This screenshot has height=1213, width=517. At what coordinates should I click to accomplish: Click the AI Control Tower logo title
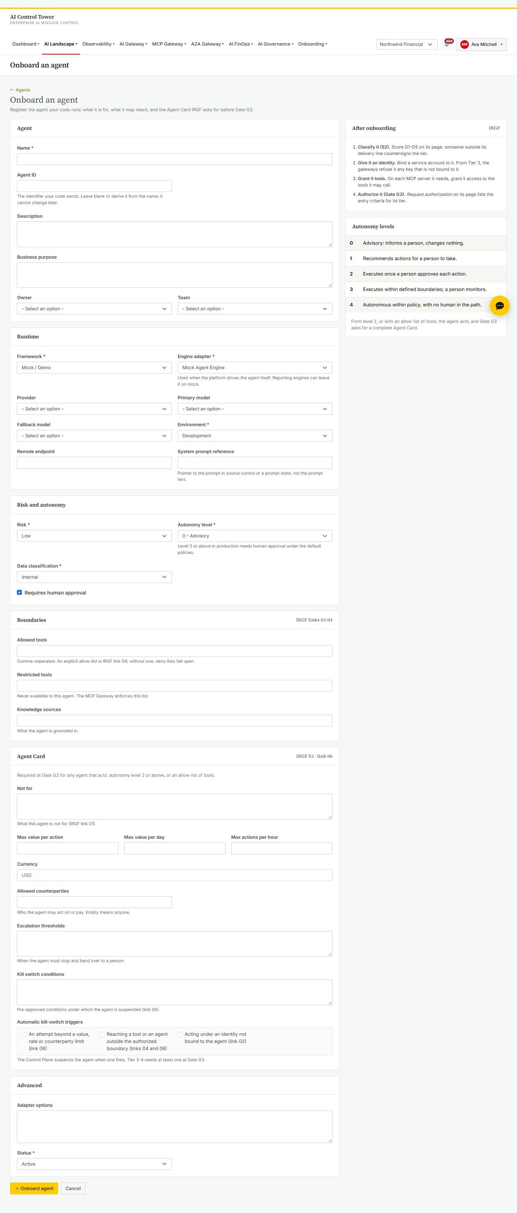32,17
